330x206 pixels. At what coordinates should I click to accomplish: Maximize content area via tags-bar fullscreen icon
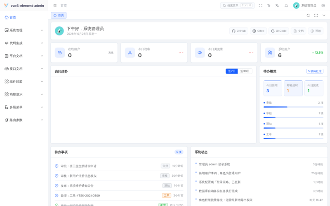tap(316, 15)
